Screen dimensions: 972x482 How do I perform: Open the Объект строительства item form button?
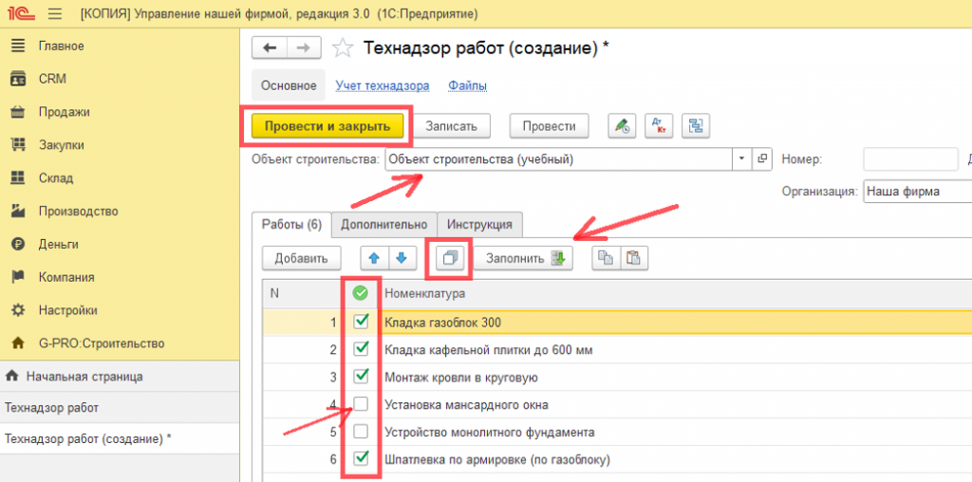[761, 159]
